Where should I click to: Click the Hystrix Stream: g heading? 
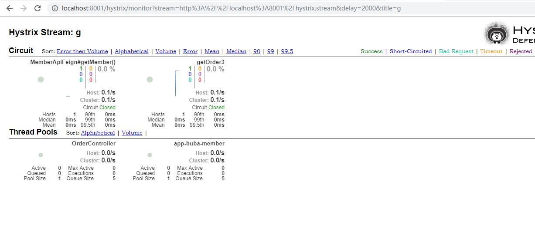pyautogui.click(x=45, y=32)
